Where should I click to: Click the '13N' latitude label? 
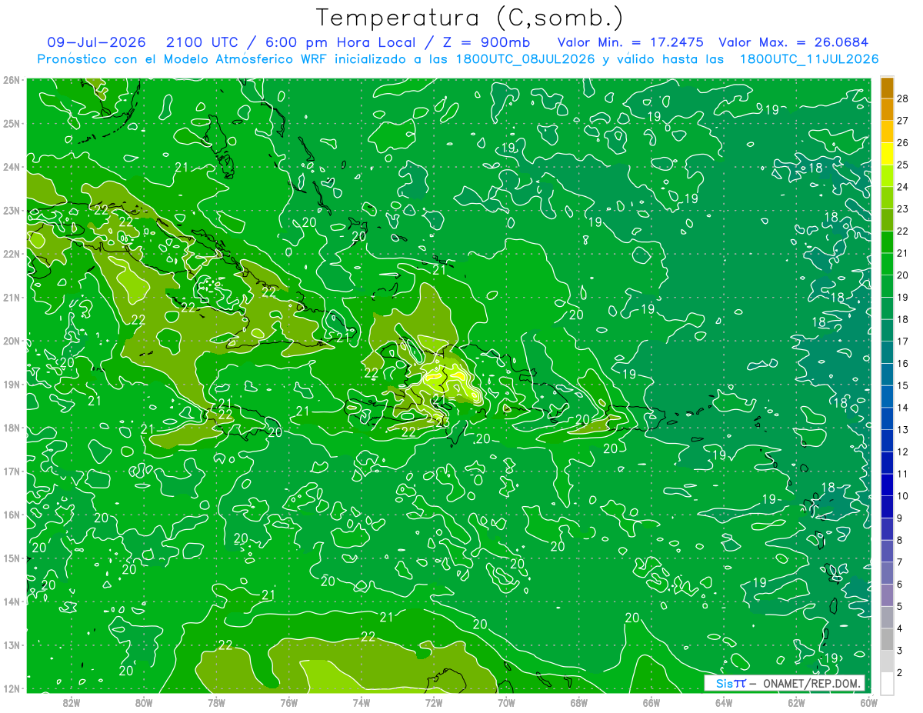coord(12,645)
